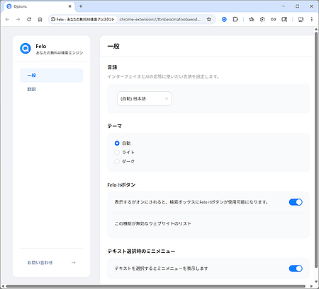The image size is (319, 289).
Task: Open the Chrome three-dot menu
Action: coord(312,19)
